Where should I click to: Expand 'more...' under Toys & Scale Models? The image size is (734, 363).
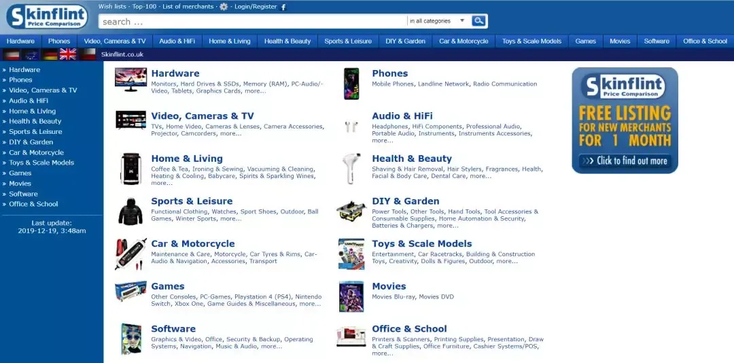tap(507, 261)
